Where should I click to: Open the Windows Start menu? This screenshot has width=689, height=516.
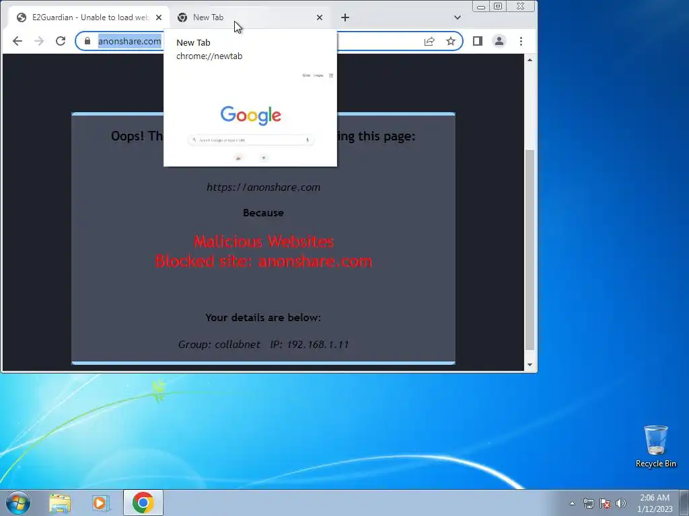18,503
